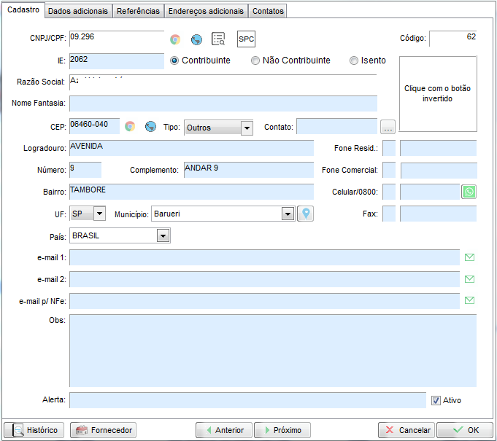Go to the Próximo record
Viewport: 497px width, 441px height.
(282, 430)
